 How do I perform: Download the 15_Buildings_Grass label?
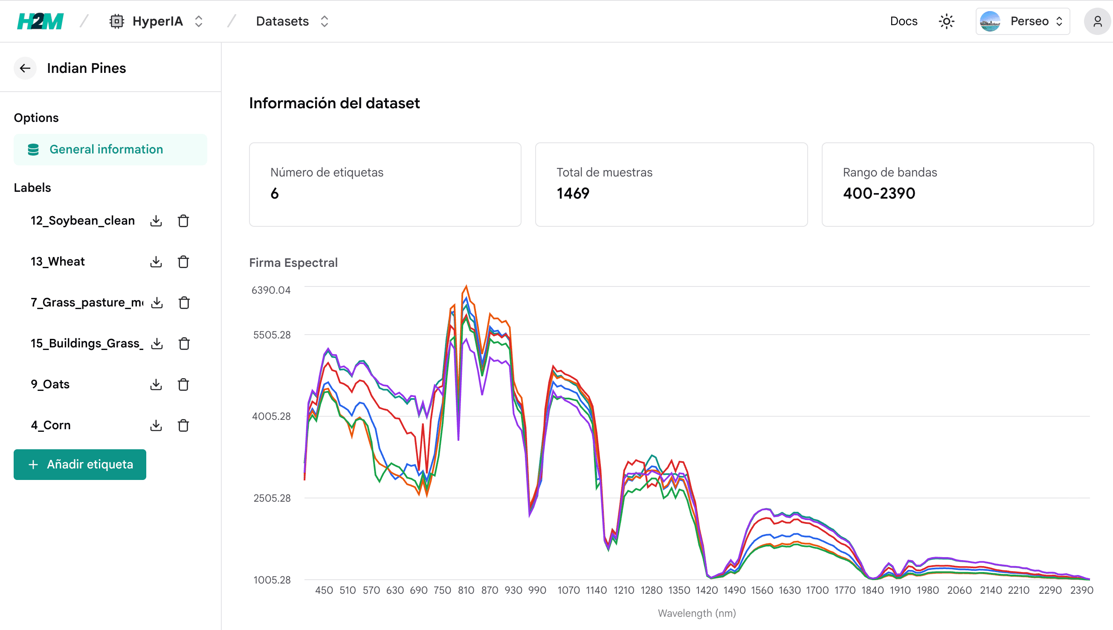157,344
